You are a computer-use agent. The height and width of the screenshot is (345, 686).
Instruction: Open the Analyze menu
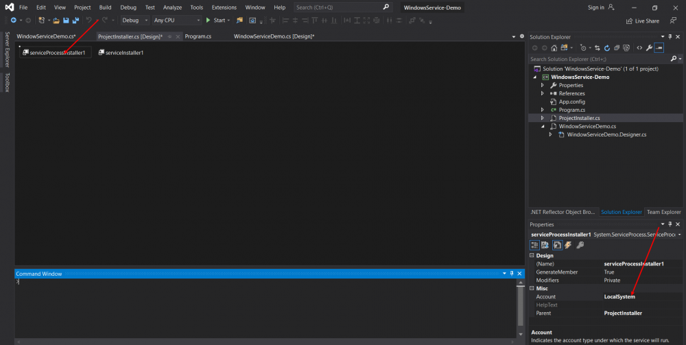(172, 8)
